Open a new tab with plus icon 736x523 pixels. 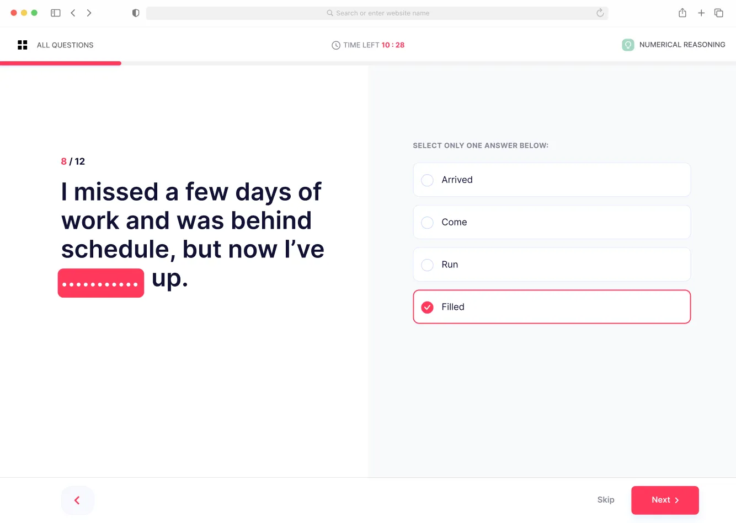(701, 13)
